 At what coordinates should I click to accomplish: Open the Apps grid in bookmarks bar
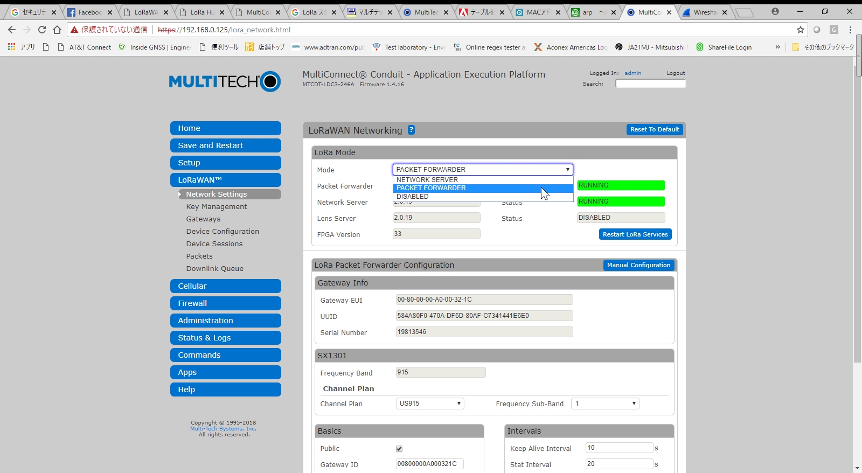[22, 47]
